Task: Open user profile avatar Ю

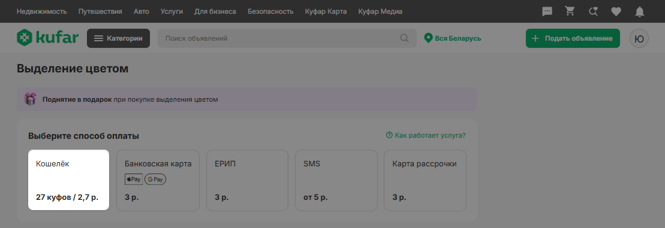Action: coord(639,38)
